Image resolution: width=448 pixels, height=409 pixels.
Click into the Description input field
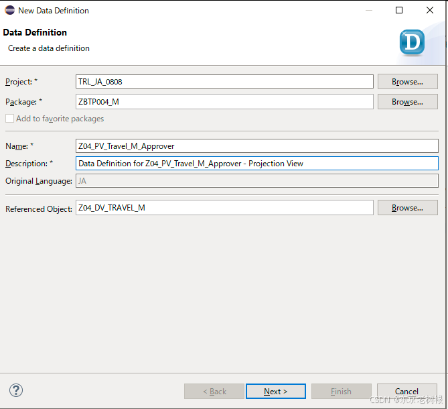[x=257, y=164]
